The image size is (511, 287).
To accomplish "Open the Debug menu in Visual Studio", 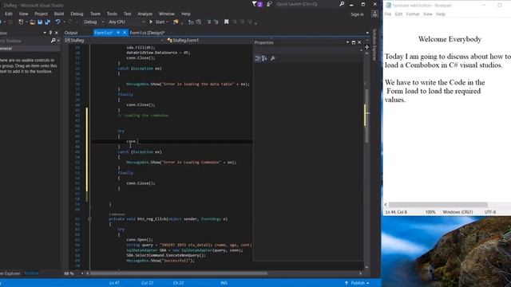I will 77,14.
